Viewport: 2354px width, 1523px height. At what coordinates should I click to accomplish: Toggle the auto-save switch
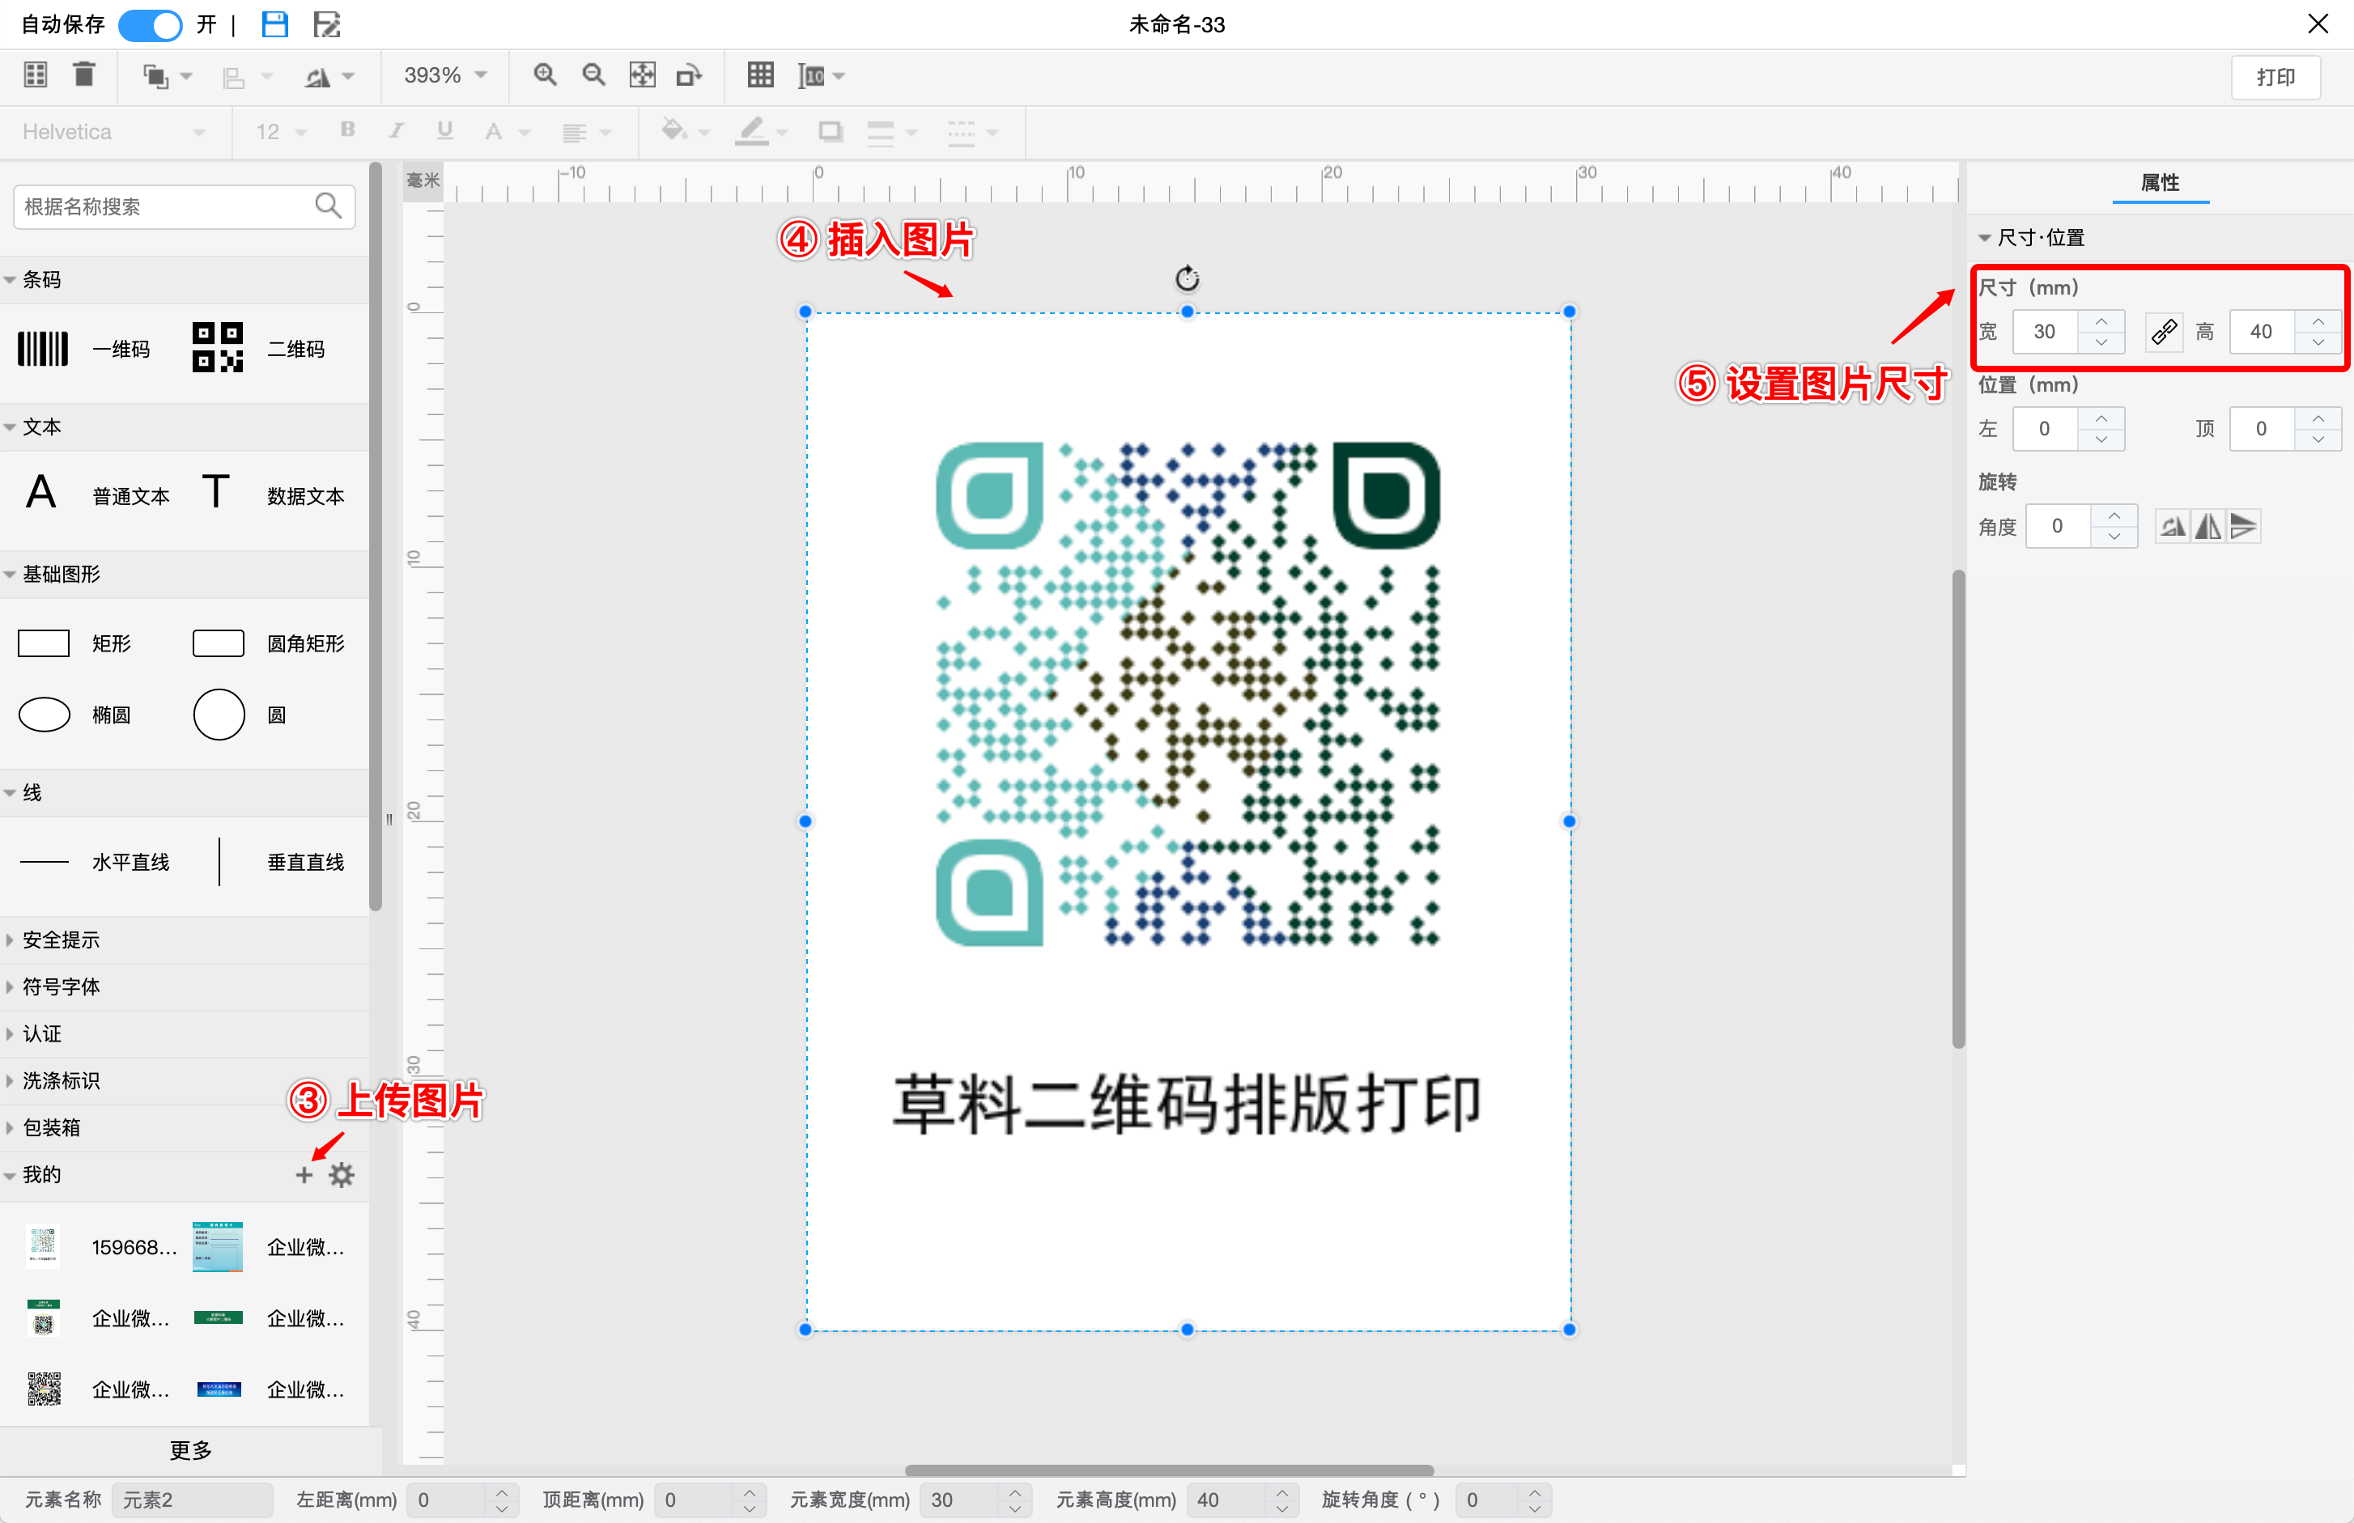(151, 25)
